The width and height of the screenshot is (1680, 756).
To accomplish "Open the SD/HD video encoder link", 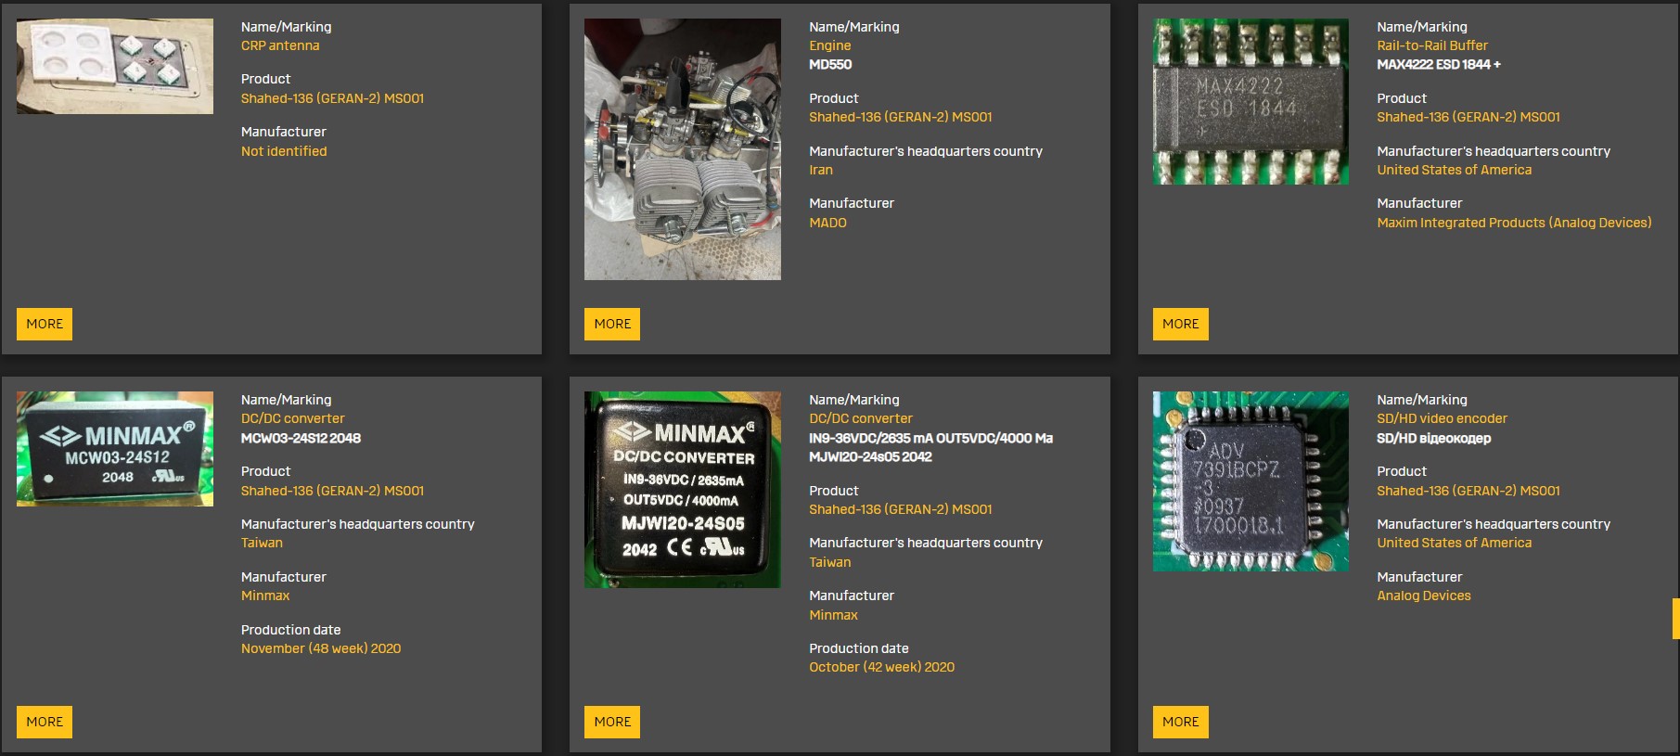I will pyautogui.click(x=1443, y=418).
